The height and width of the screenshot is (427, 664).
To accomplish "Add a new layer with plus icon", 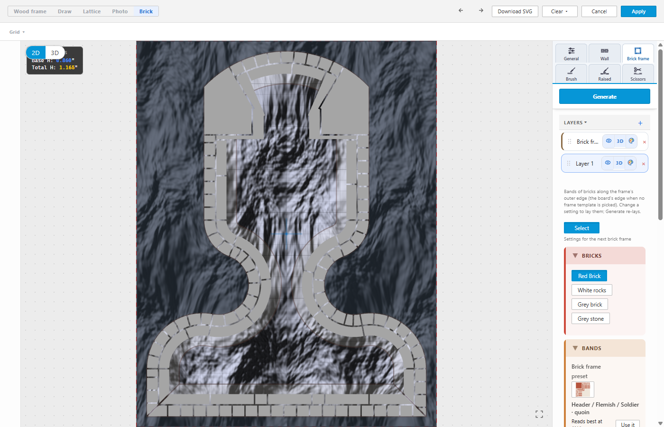I will pos(640,123).
